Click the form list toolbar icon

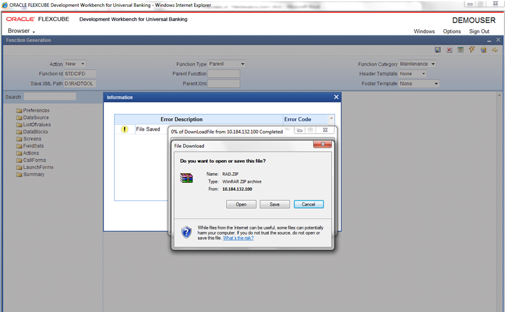[461, 50]
